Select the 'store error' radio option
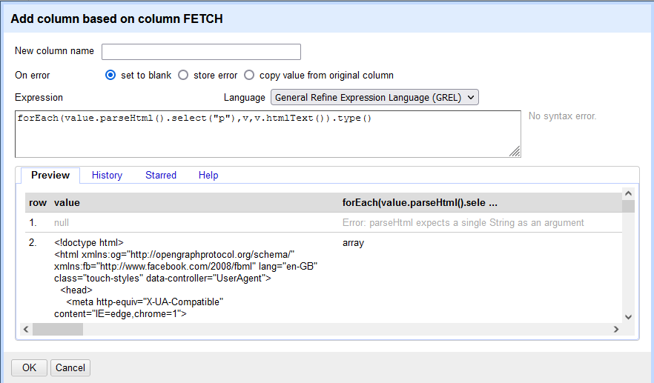Viewport: 654px width, 383px height. point(183,75)
